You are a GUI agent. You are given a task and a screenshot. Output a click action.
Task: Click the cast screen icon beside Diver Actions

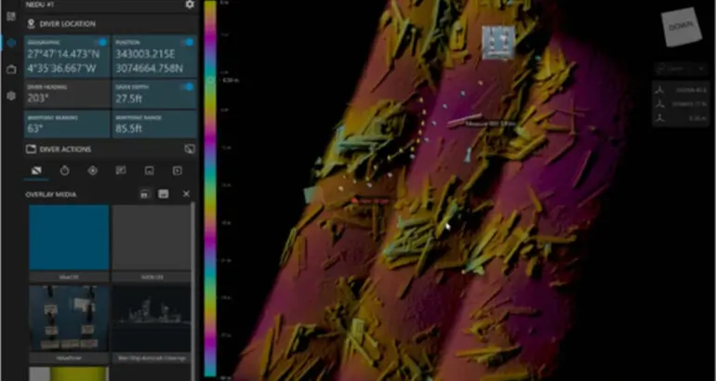(x=189, y=149)
